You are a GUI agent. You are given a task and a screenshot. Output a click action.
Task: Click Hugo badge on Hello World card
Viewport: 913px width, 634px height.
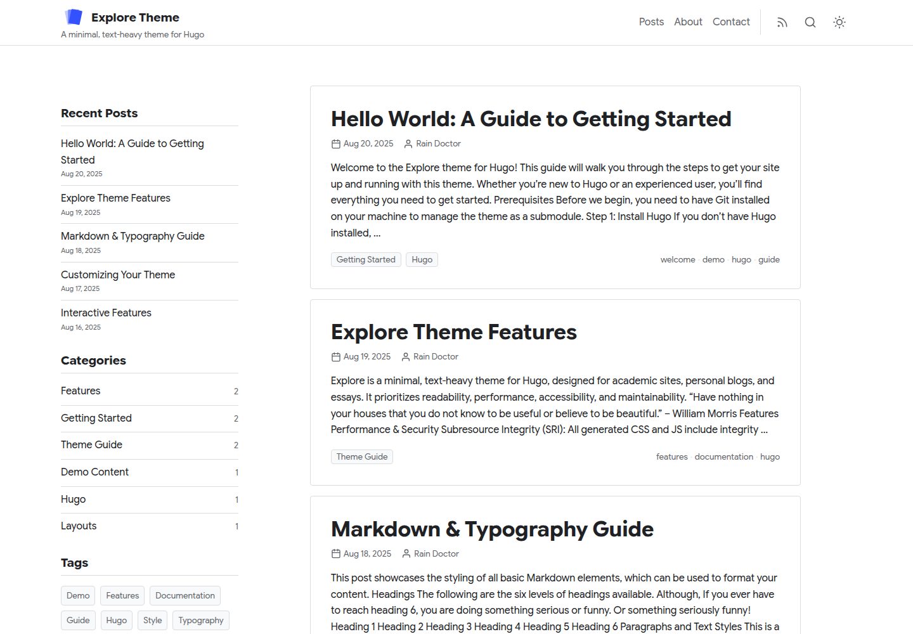pos(422,259)
